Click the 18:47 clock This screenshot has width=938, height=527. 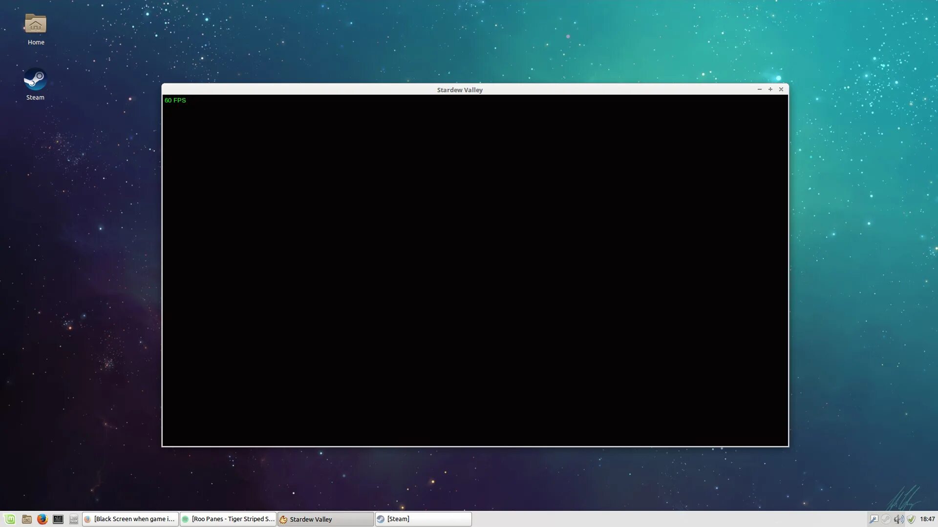coord(927,519)
